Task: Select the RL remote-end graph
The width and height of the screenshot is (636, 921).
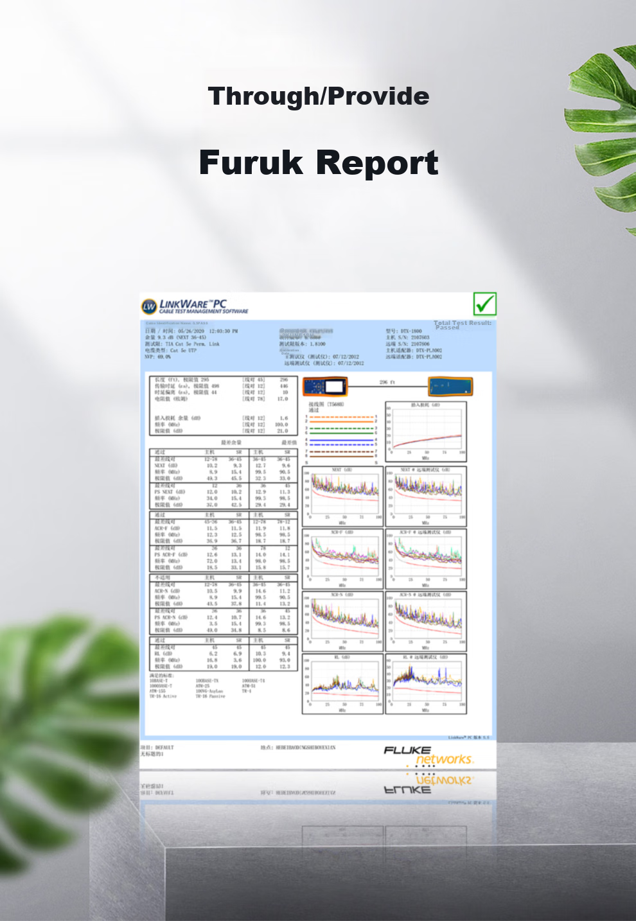Action: coord(426,683)
